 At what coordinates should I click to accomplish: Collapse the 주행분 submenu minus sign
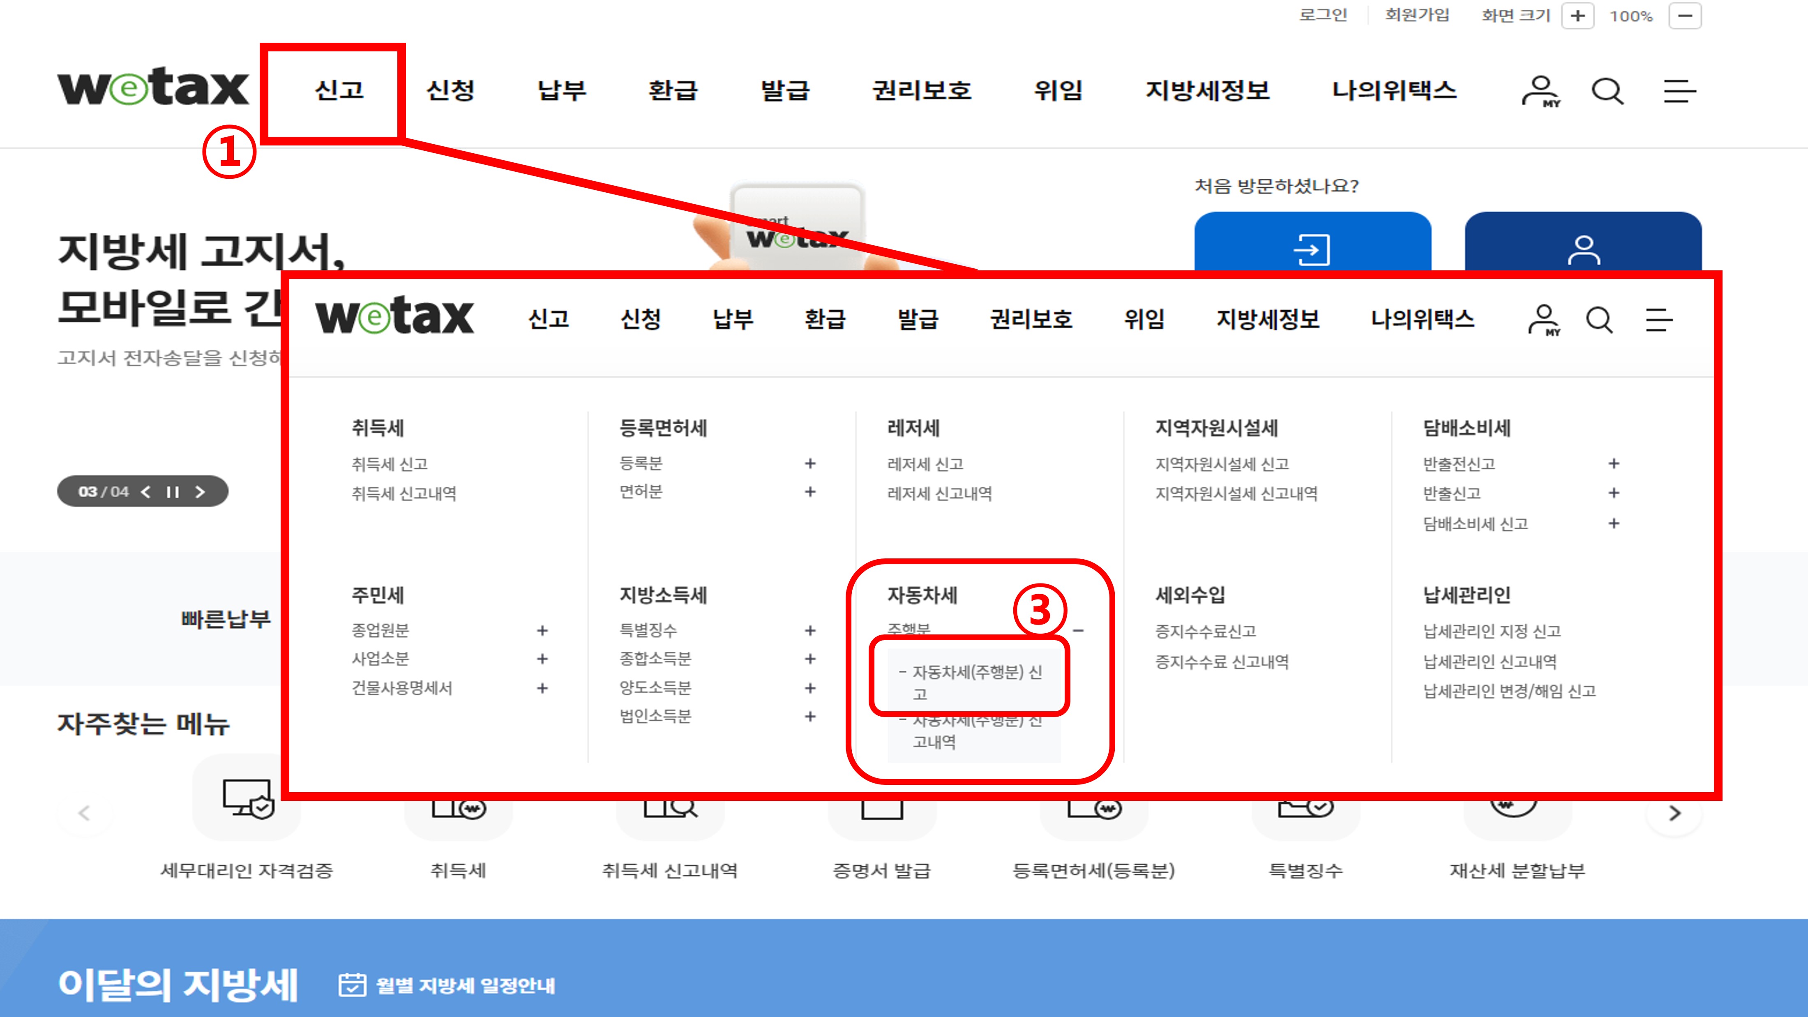[x=1077, y=630]
